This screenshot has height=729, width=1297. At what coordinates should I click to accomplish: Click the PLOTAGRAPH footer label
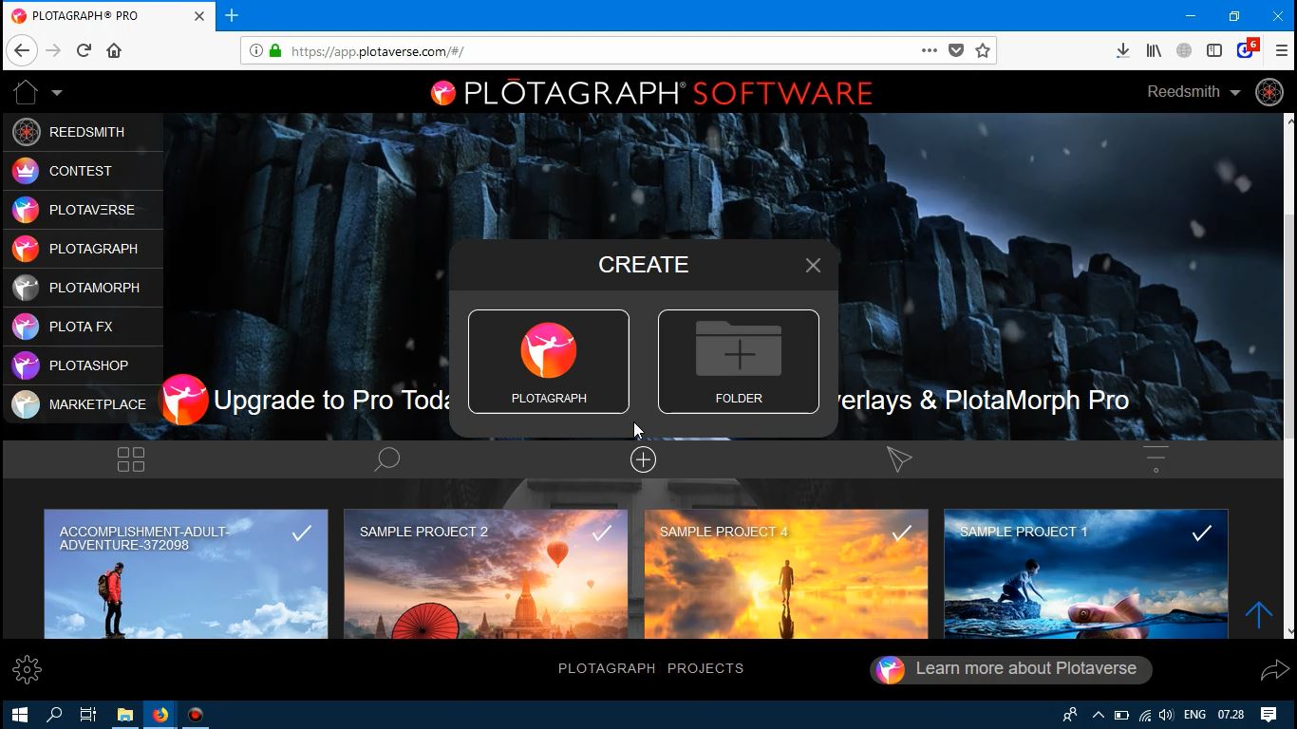click(607, 668)
